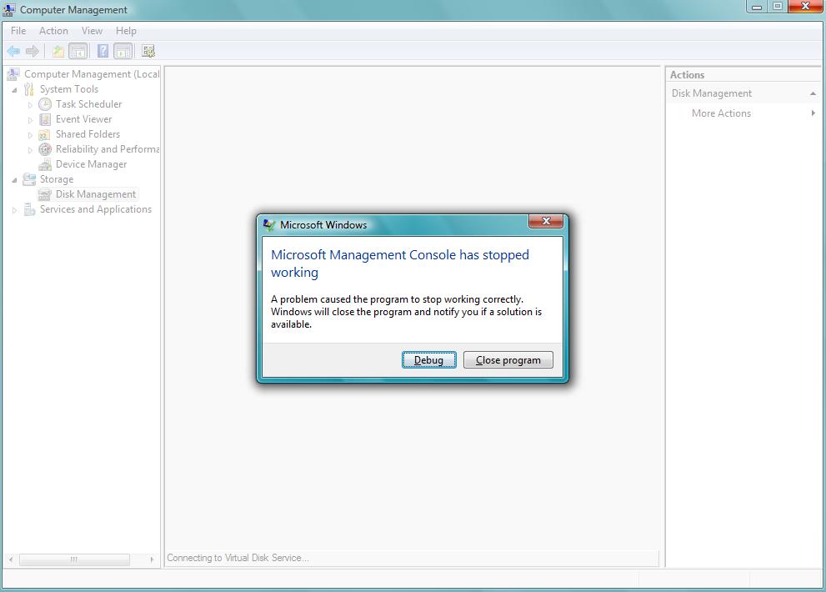Image resolution: width=826 pixels, height=592 pixels.
Task: Click the Debug button in the dialog
Action: point(428,360)
